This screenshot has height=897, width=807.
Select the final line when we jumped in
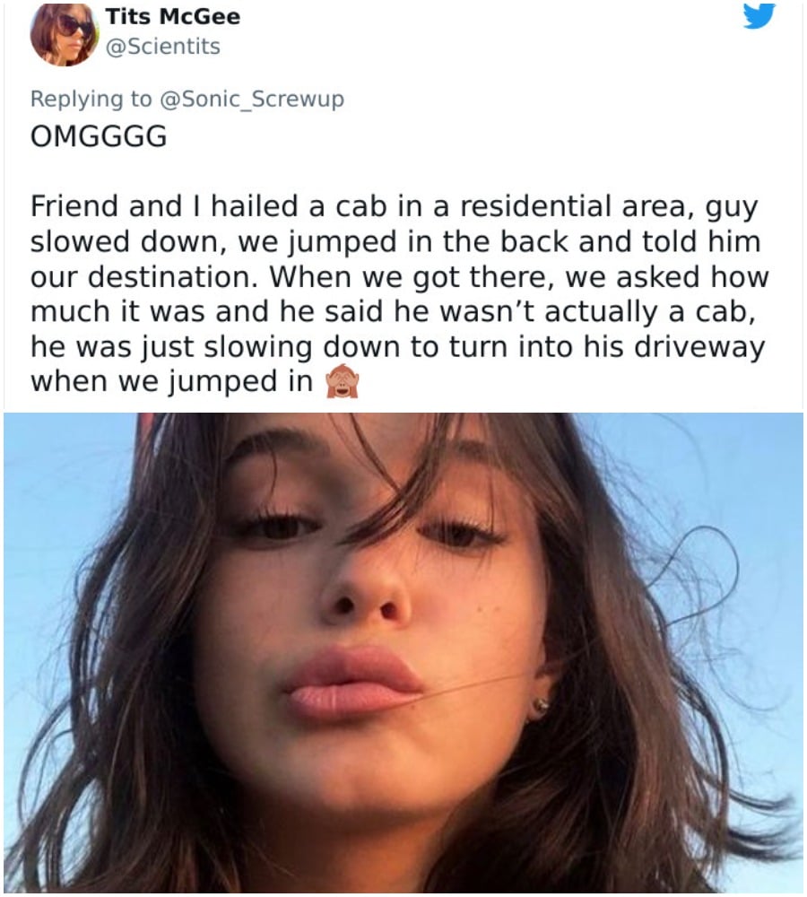click(171, 381)
